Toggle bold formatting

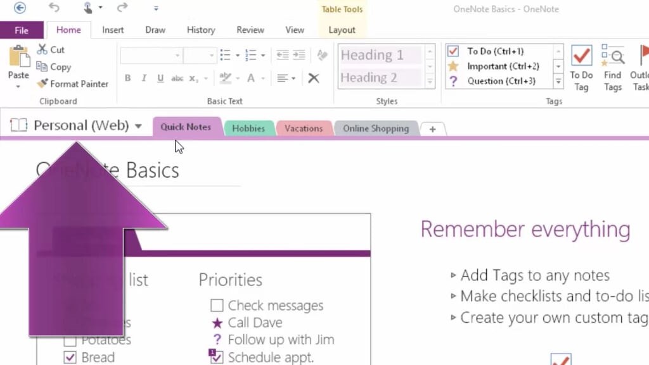coord(128,78)
